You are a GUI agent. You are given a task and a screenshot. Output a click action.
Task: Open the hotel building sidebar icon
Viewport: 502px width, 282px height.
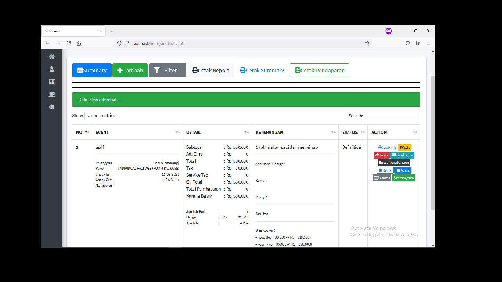point(52,82)
